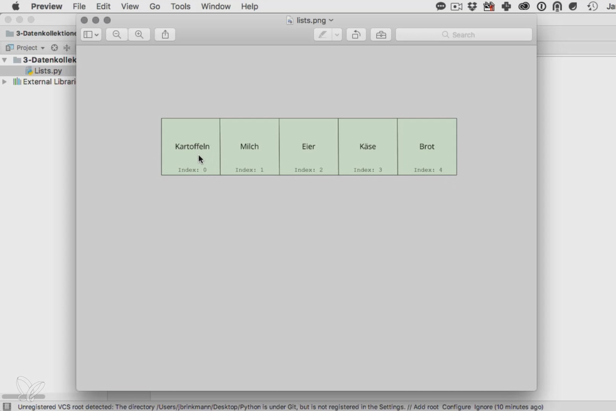Open the View menu
616x411 pixels.
point(130,6)
